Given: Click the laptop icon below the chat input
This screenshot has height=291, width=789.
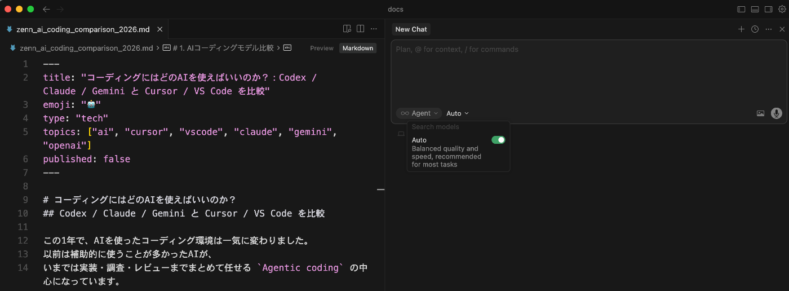Looking at the screenshot, I should (x=401, y=134).
